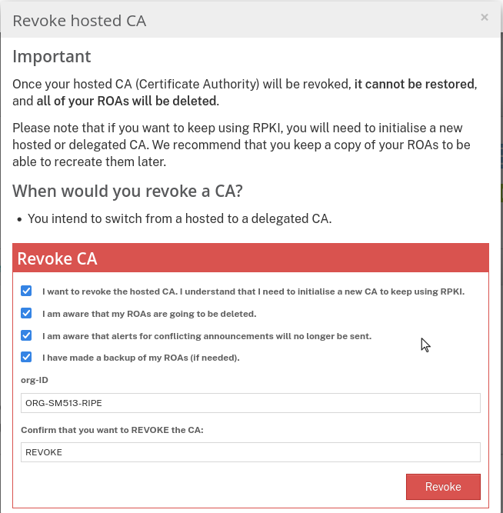Click the 'Revoke hosted CA' dialog title
The width and height of the screenshot is (503, 513).
pos(79,21)
